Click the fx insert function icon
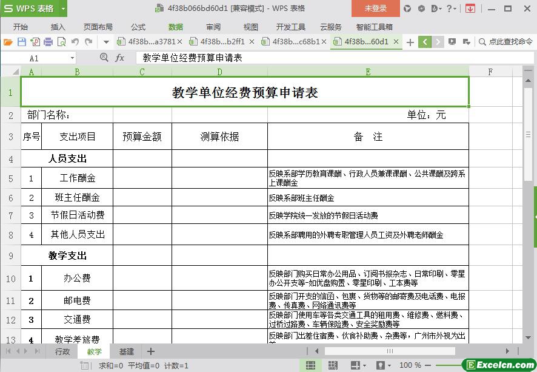The image size is (537, 372). 120,58
